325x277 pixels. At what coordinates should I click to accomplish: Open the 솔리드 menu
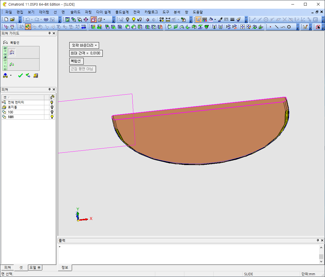(75, 12)
